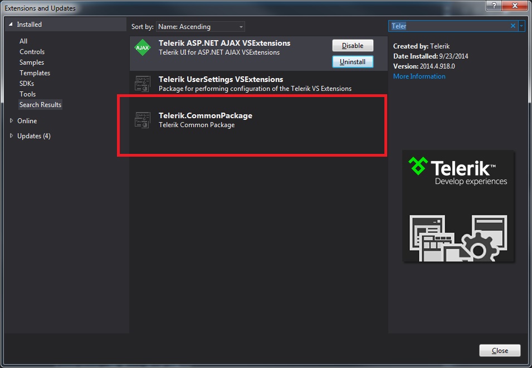Click the Telerik Common Package description
532x368 pixels.
(x=197, y=125)
